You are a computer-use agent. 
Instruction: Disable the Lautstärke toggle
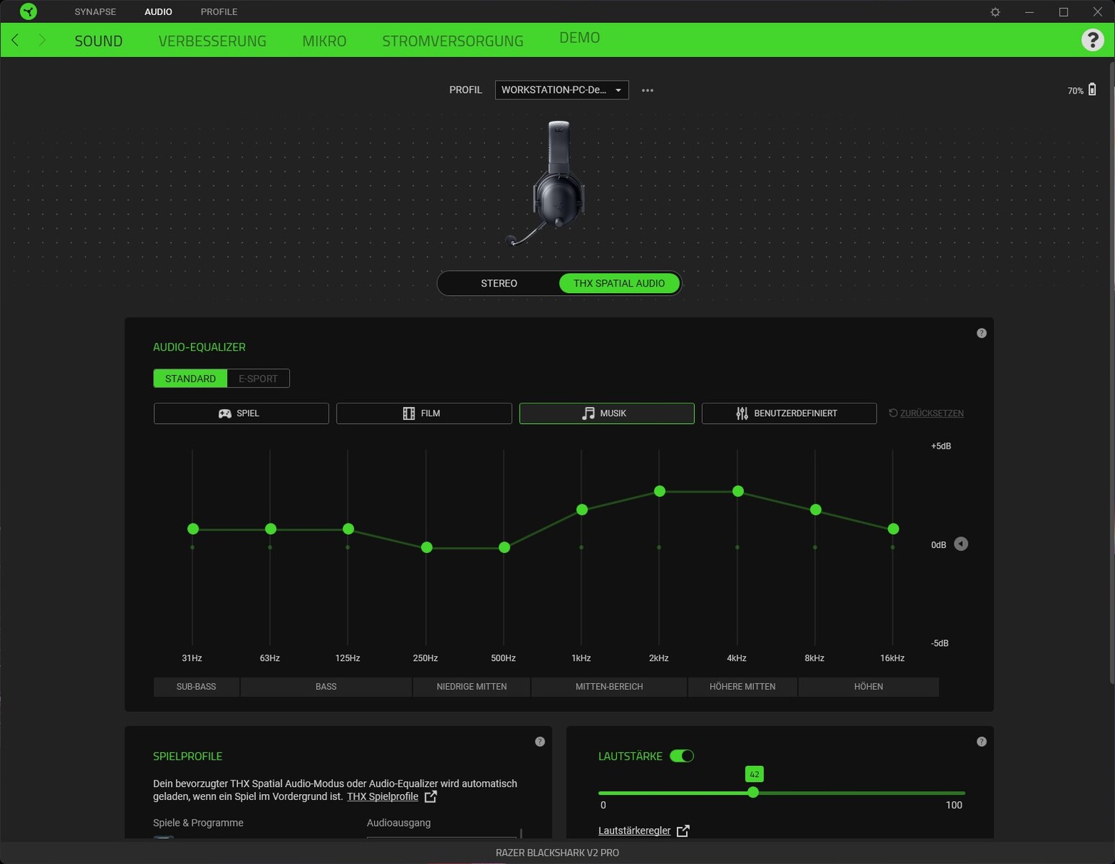(x=682, y=756)
